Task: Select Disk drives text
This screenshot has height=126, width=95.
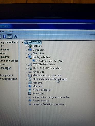Action: pos(39,53)
